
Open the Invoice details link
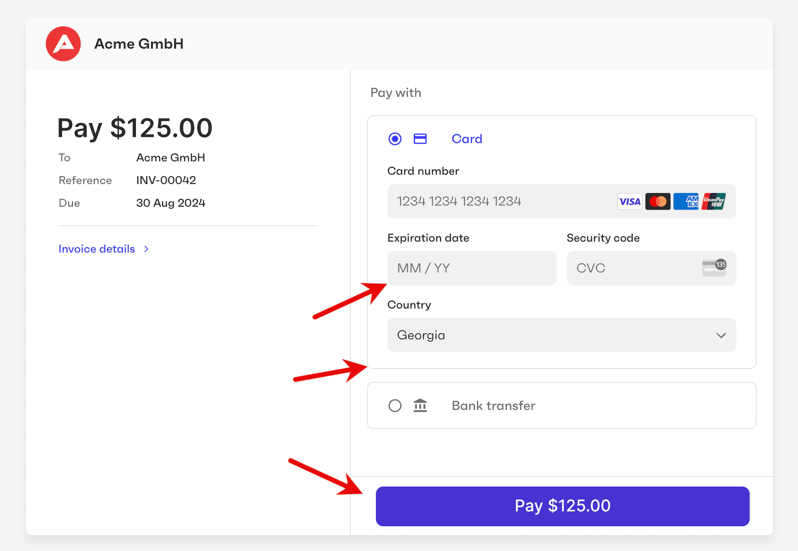click(x=97, y=249)
